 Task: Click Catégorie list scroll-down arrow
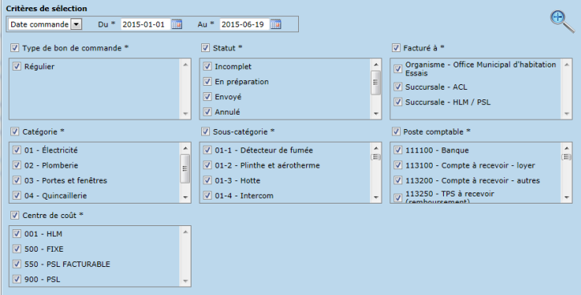[x=185, y=197]
